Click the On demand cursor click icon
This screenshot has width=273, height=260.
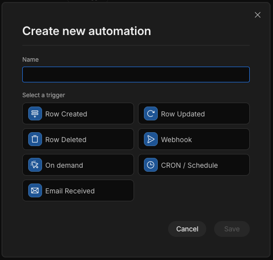pyautogui.click(x=35, y=165)
